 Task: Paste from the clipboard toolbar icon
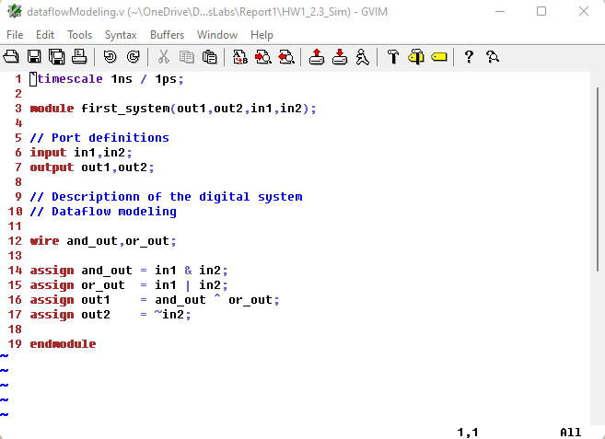pyautogui.click(x=209, y=57)
